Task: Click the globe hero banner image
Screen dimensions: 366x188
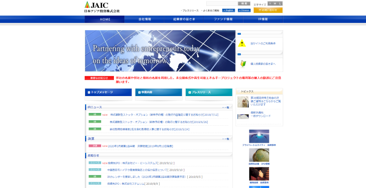Action: (160, 51)
